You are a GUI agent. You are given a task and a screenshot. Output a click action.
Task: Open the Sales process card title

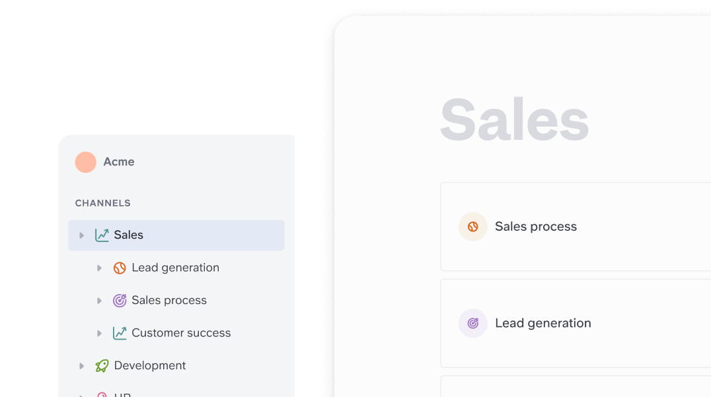click(536, 227)
